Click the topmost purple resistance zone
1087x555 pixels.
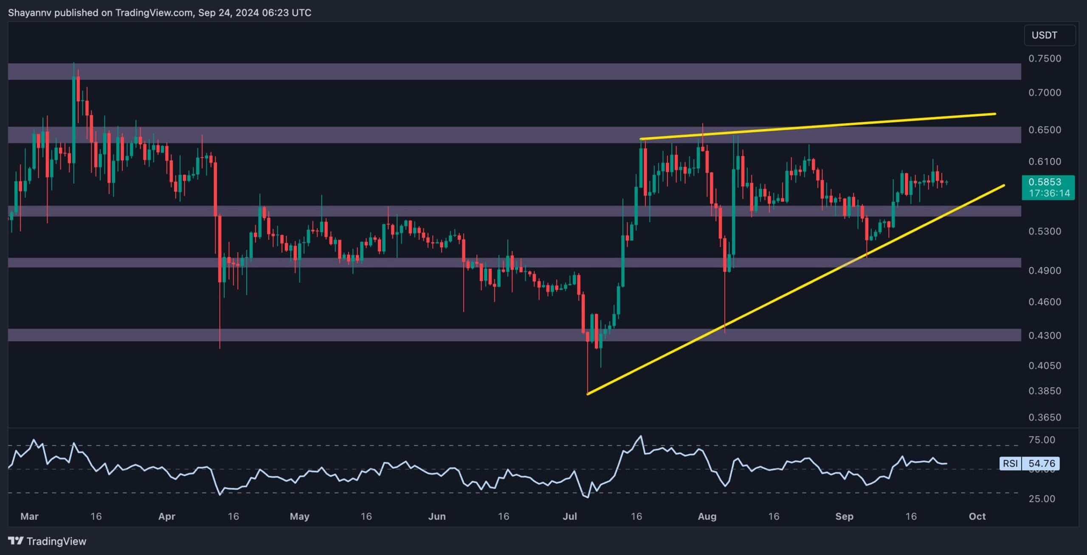[510, 71]
